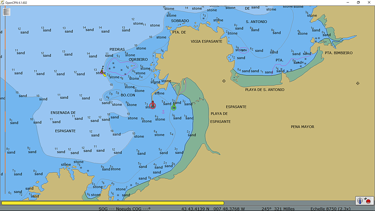The width and height of the screenshot is (375, 211).
Task: Restore down the OpenCPN window
Action: pos(358,3)
